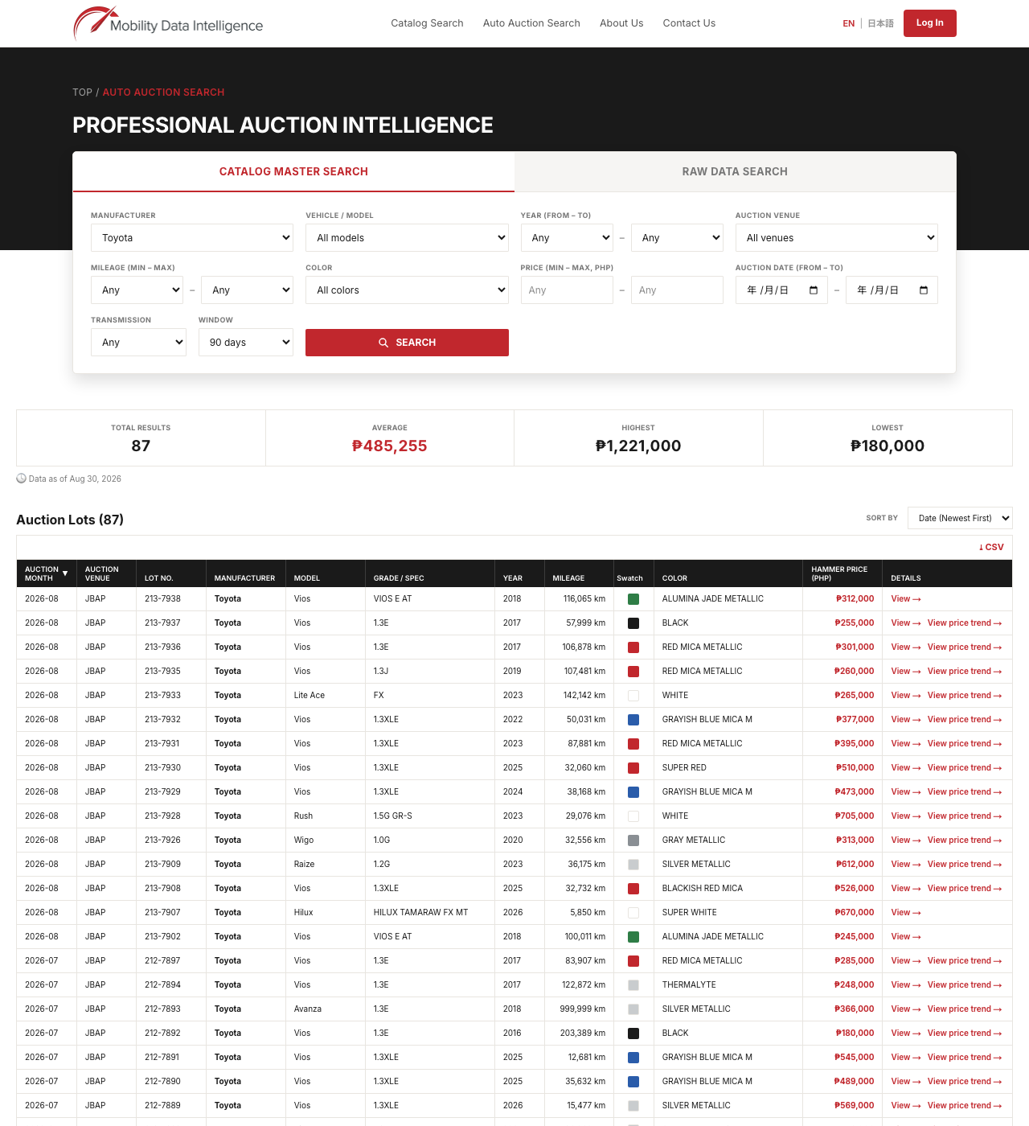The image size is (1029, 1126).
Task: Click the red swatch for lot 213-7930
Action: coord(633,768)
